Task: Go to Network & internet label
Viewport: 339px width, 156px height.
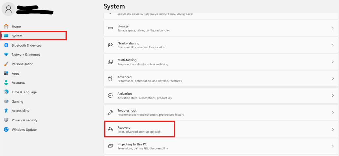Action: coord(26,55)
